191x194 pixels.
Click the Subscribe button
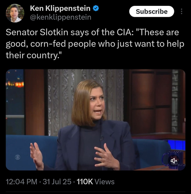(x=151, y=12)
